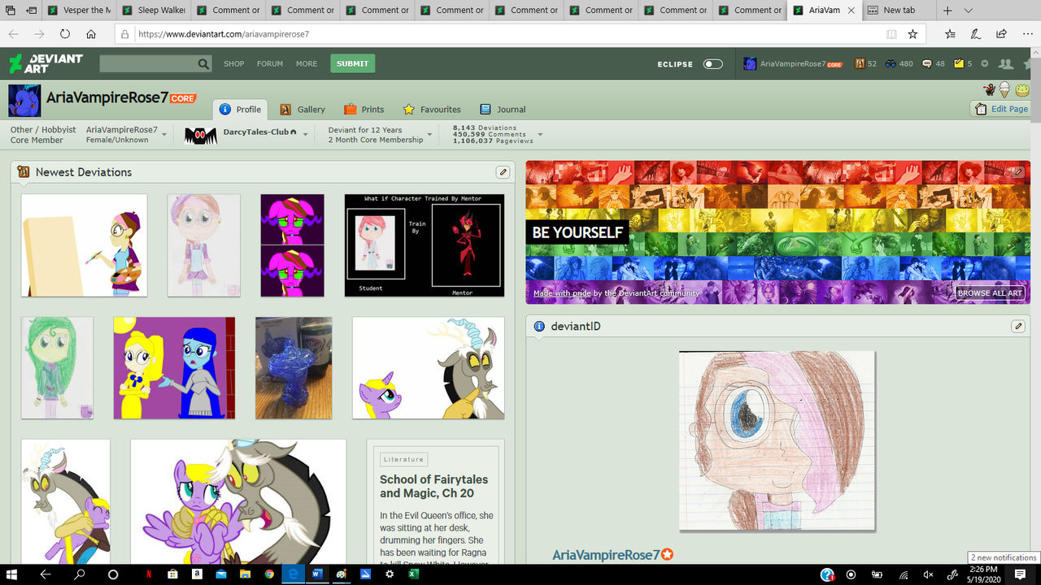The width and height of the screenshot is (1041, 585).
Task: Click the BROWSE ALL ART button
Action: click(x=990, y=293)
